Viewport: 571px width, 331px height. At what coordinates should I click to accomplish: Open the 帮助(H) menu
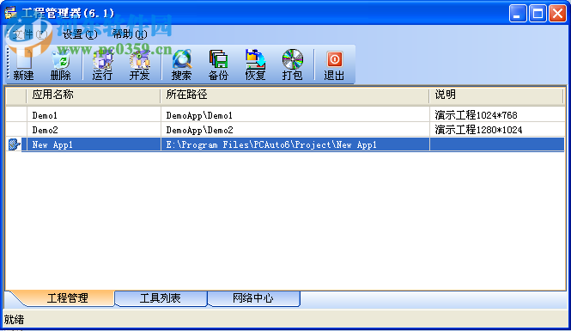click(130, 34)
